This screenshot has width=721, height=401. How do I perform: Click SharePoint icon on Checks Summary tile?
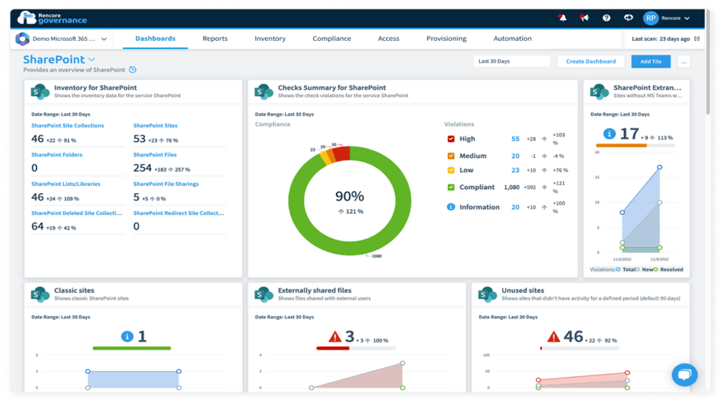[264, 91]
